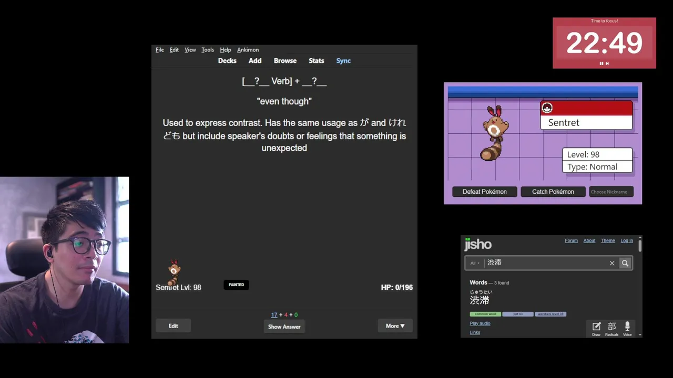Click Defeat Pokémon button
Screen dimensions: 673x378
[x=485, y=192]
